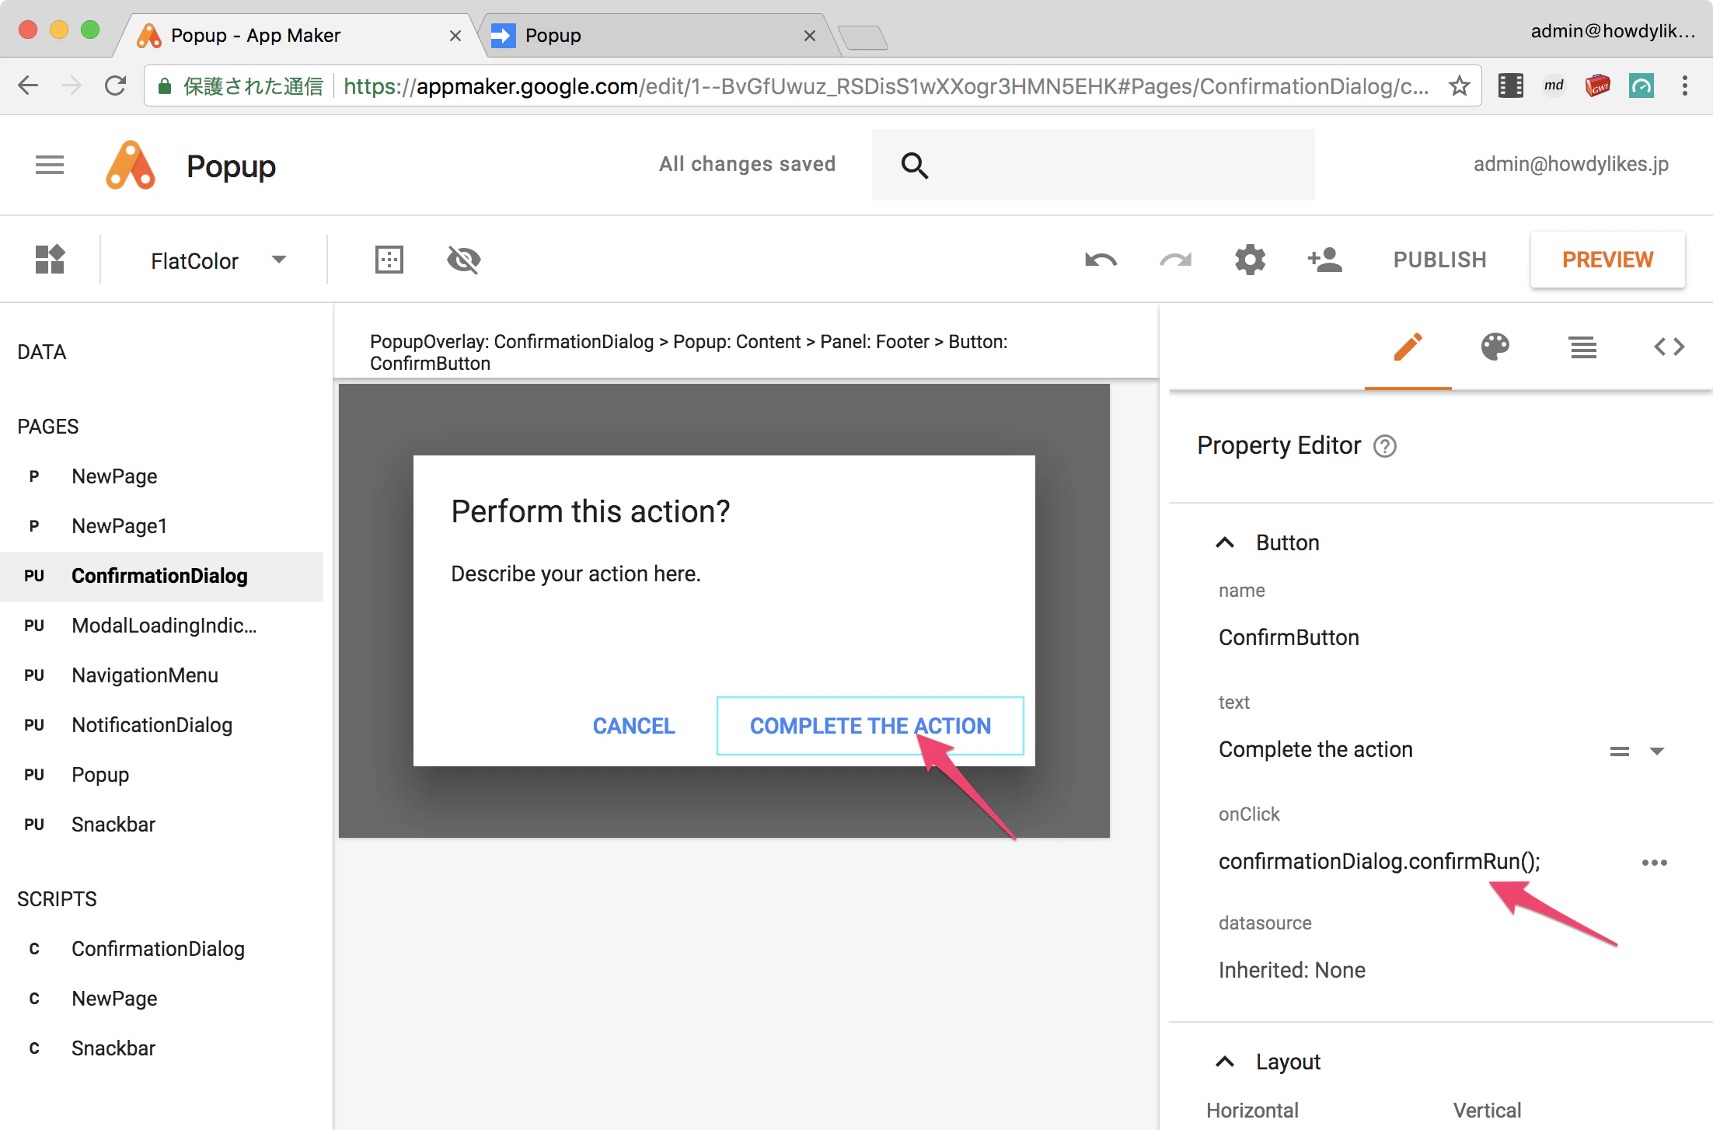Open NewPage script under SCRIPTS
The image size is (1713, 1130).
[162, 999]
